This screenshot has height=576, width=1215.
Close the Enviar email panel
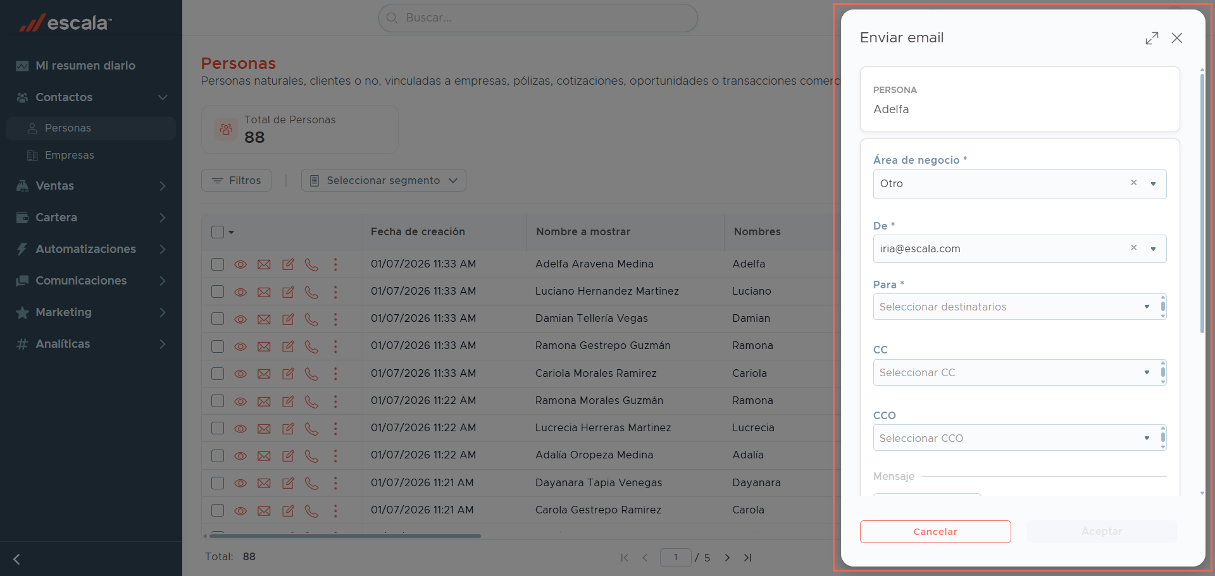(1177, 38)
